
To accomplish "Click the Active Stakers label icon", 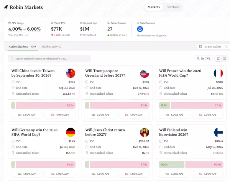I will pos(108,23).
